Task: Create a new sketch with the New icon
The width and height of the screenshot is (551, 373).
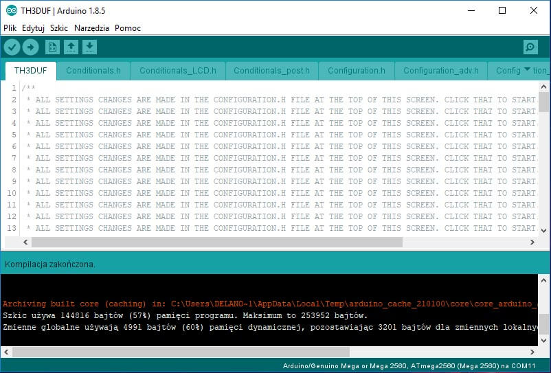Action: tap(52, 47)
